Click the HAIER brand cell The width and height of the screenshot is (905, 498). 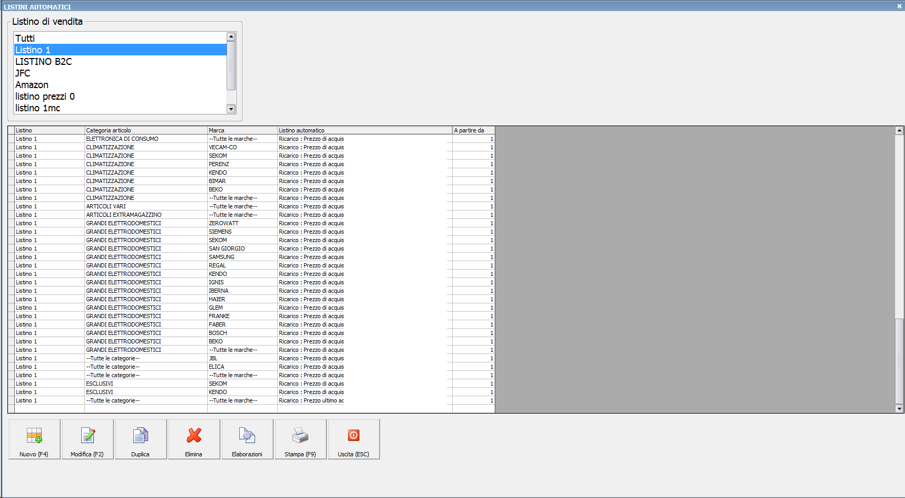click(242, 299)
